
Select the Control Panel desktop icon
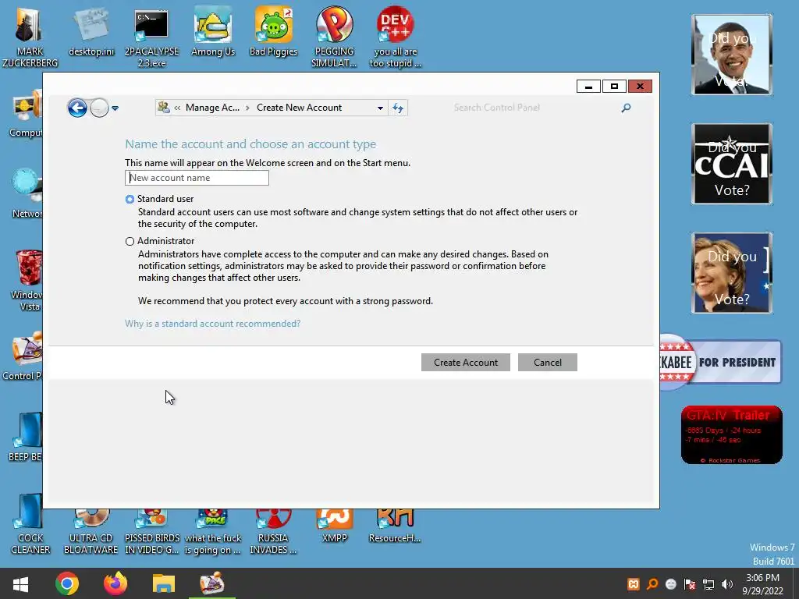[x=23, y=356]
